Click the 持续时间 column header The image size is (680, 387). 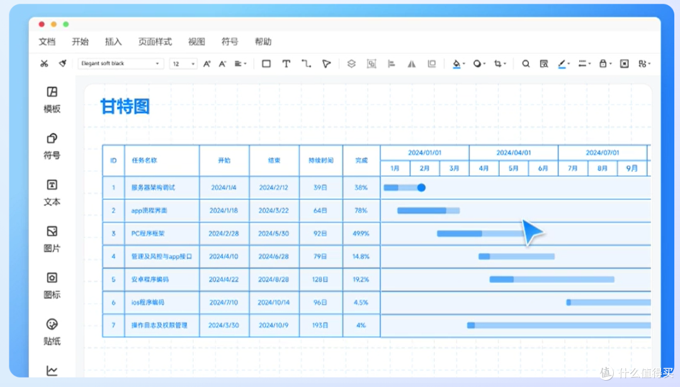point(321,160)
